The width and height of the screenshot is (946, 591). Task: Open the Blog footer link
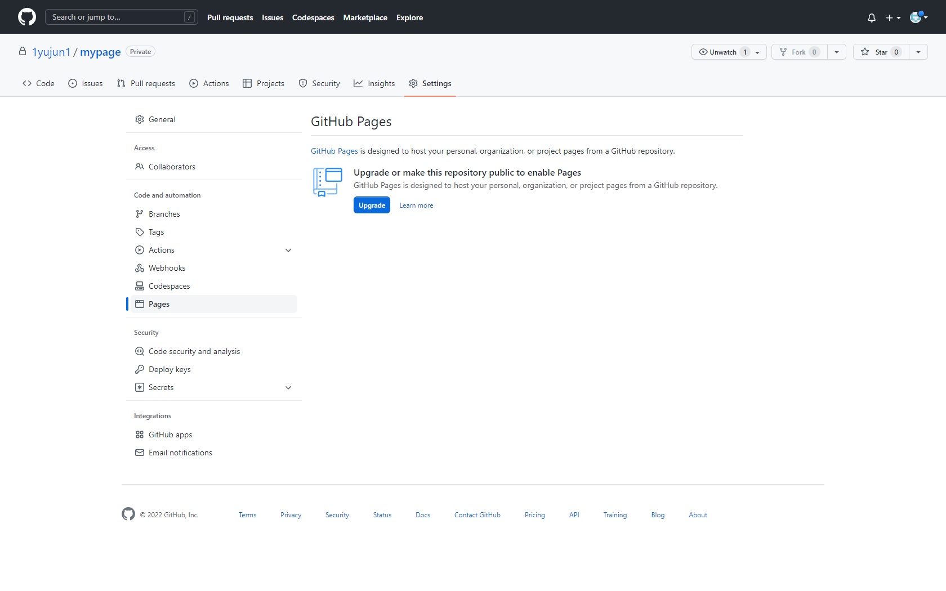(x=658, y=515)
